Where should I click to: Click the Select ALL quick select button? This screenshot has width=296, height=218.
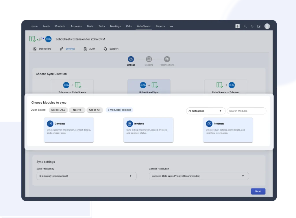[x=58, y=110]
